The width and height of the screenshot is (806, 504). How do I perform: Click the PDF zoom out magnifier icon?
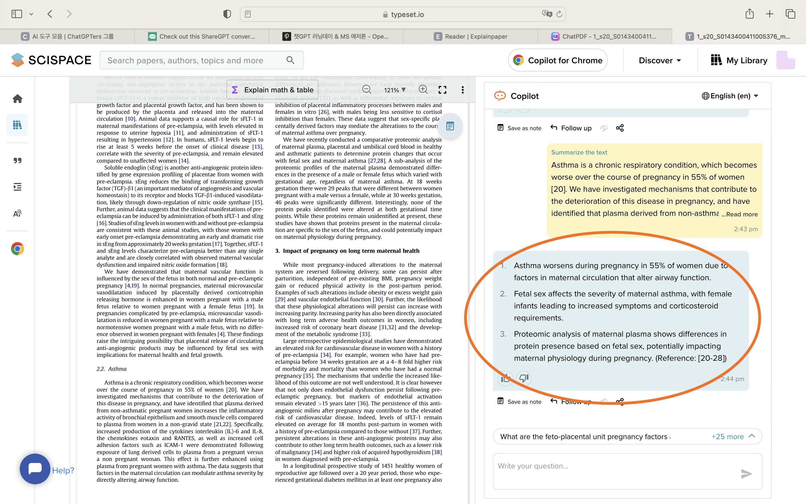point(366,90)
